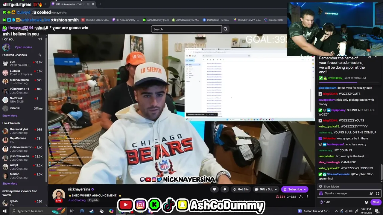Open the (8) AshGoDummy Twitch bookmark

[x=126, y=20]
